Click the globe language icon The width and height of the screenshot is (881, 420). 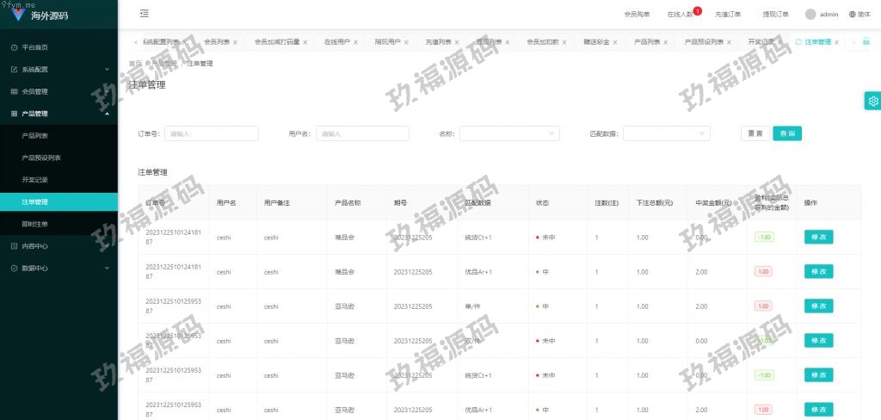pos(853,15)
